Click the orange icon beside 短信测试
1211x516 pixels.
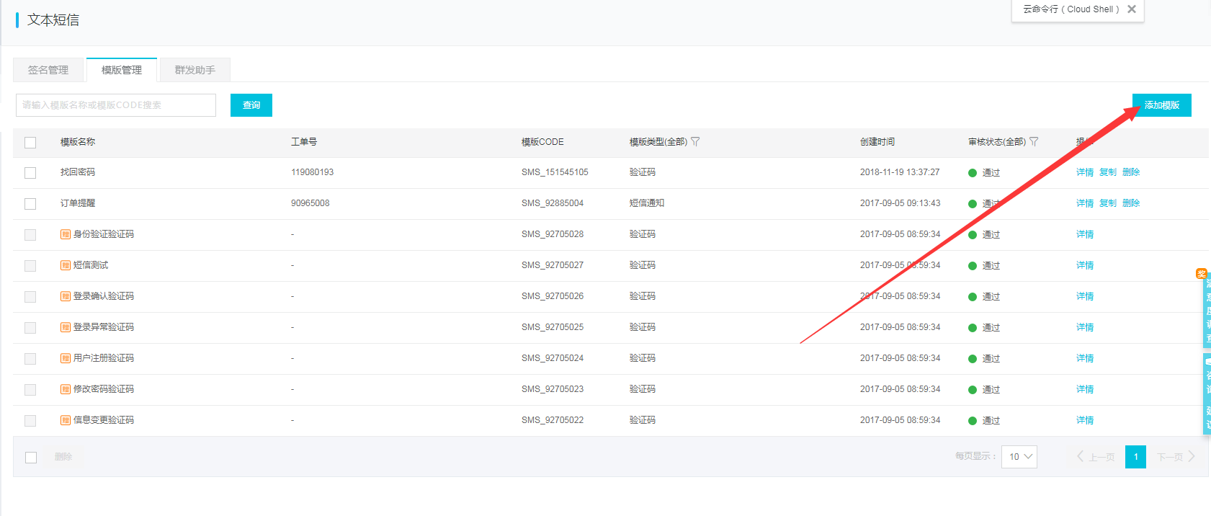(x=66, y=265)
